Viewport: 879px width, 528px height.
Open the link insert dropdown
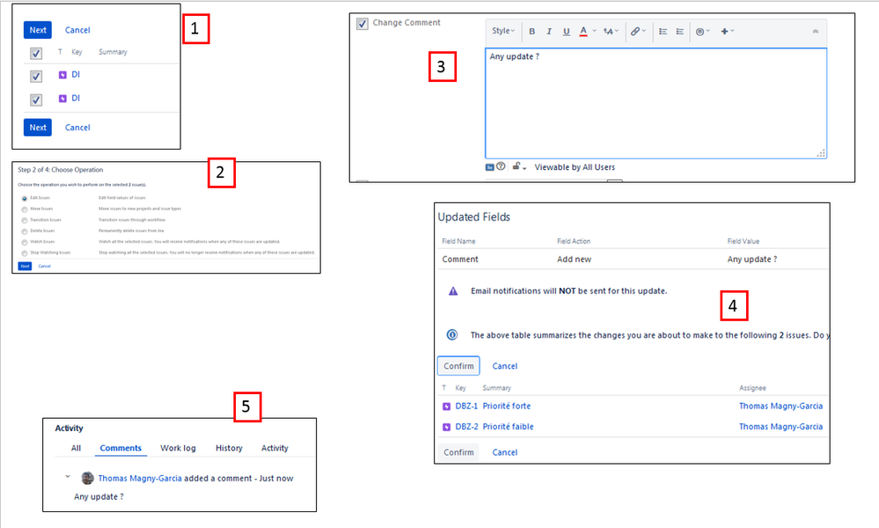pyautogui.click(x=638, y=32)
